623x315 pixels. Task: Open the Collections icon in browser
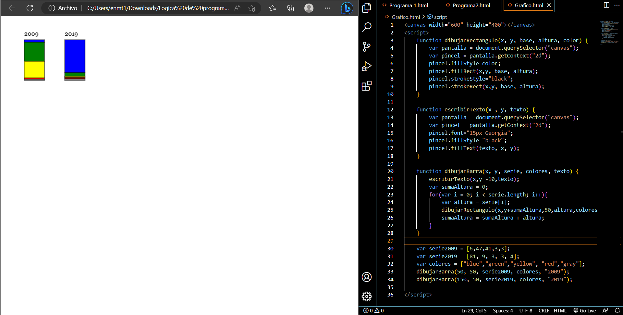click(290, 8)
